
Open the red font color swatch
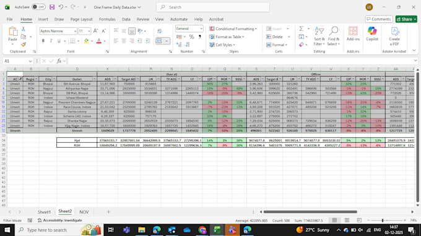click(x=99, y=41)
